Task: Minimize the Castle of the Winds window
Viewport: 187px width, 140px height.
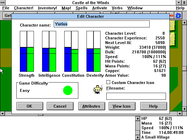Action: 179,3
